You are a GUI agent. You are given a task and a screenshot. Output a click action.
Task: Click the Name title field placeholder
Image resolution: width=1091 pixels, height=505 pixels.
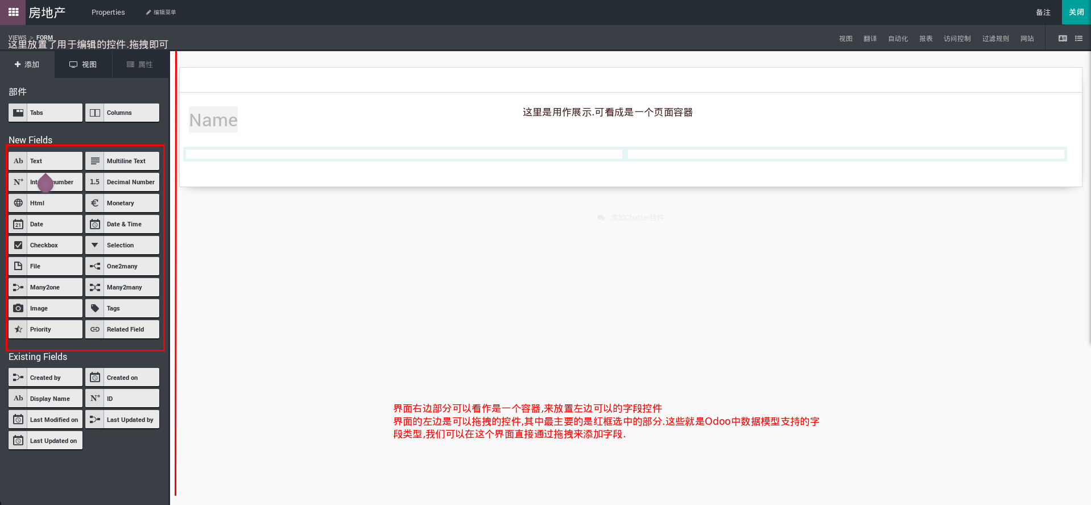pos(213,120)
